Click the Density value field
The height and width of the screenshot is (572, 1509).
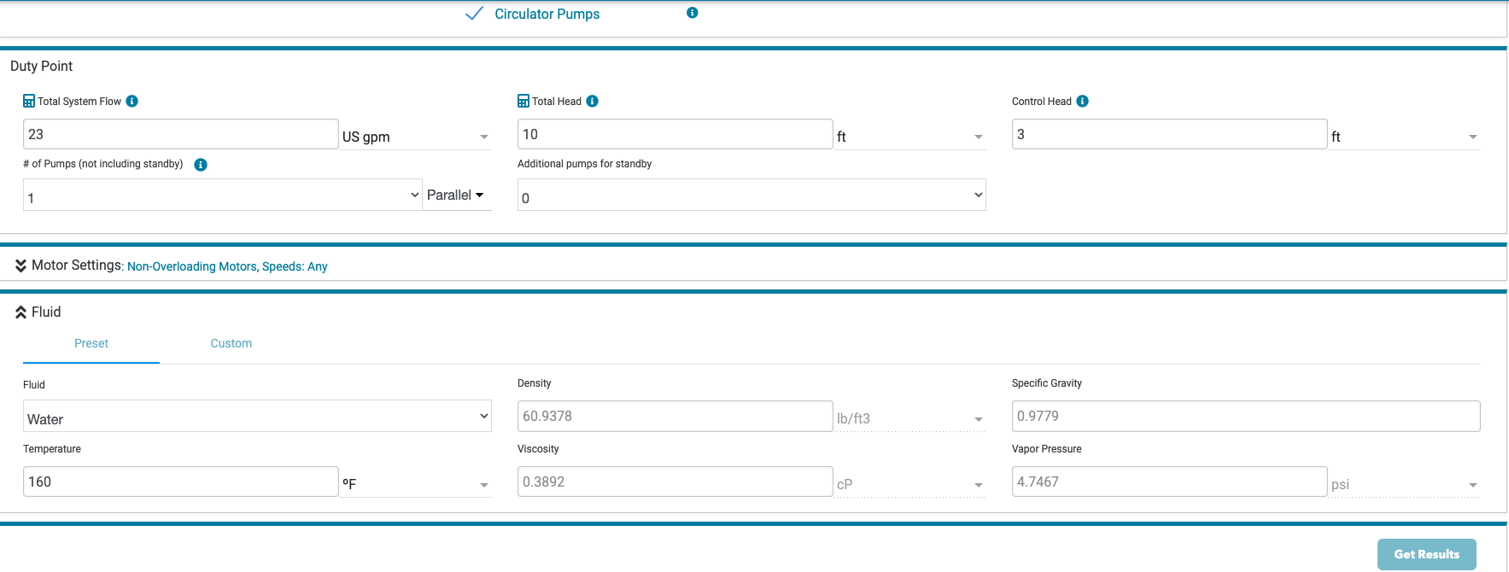[676, 416]
